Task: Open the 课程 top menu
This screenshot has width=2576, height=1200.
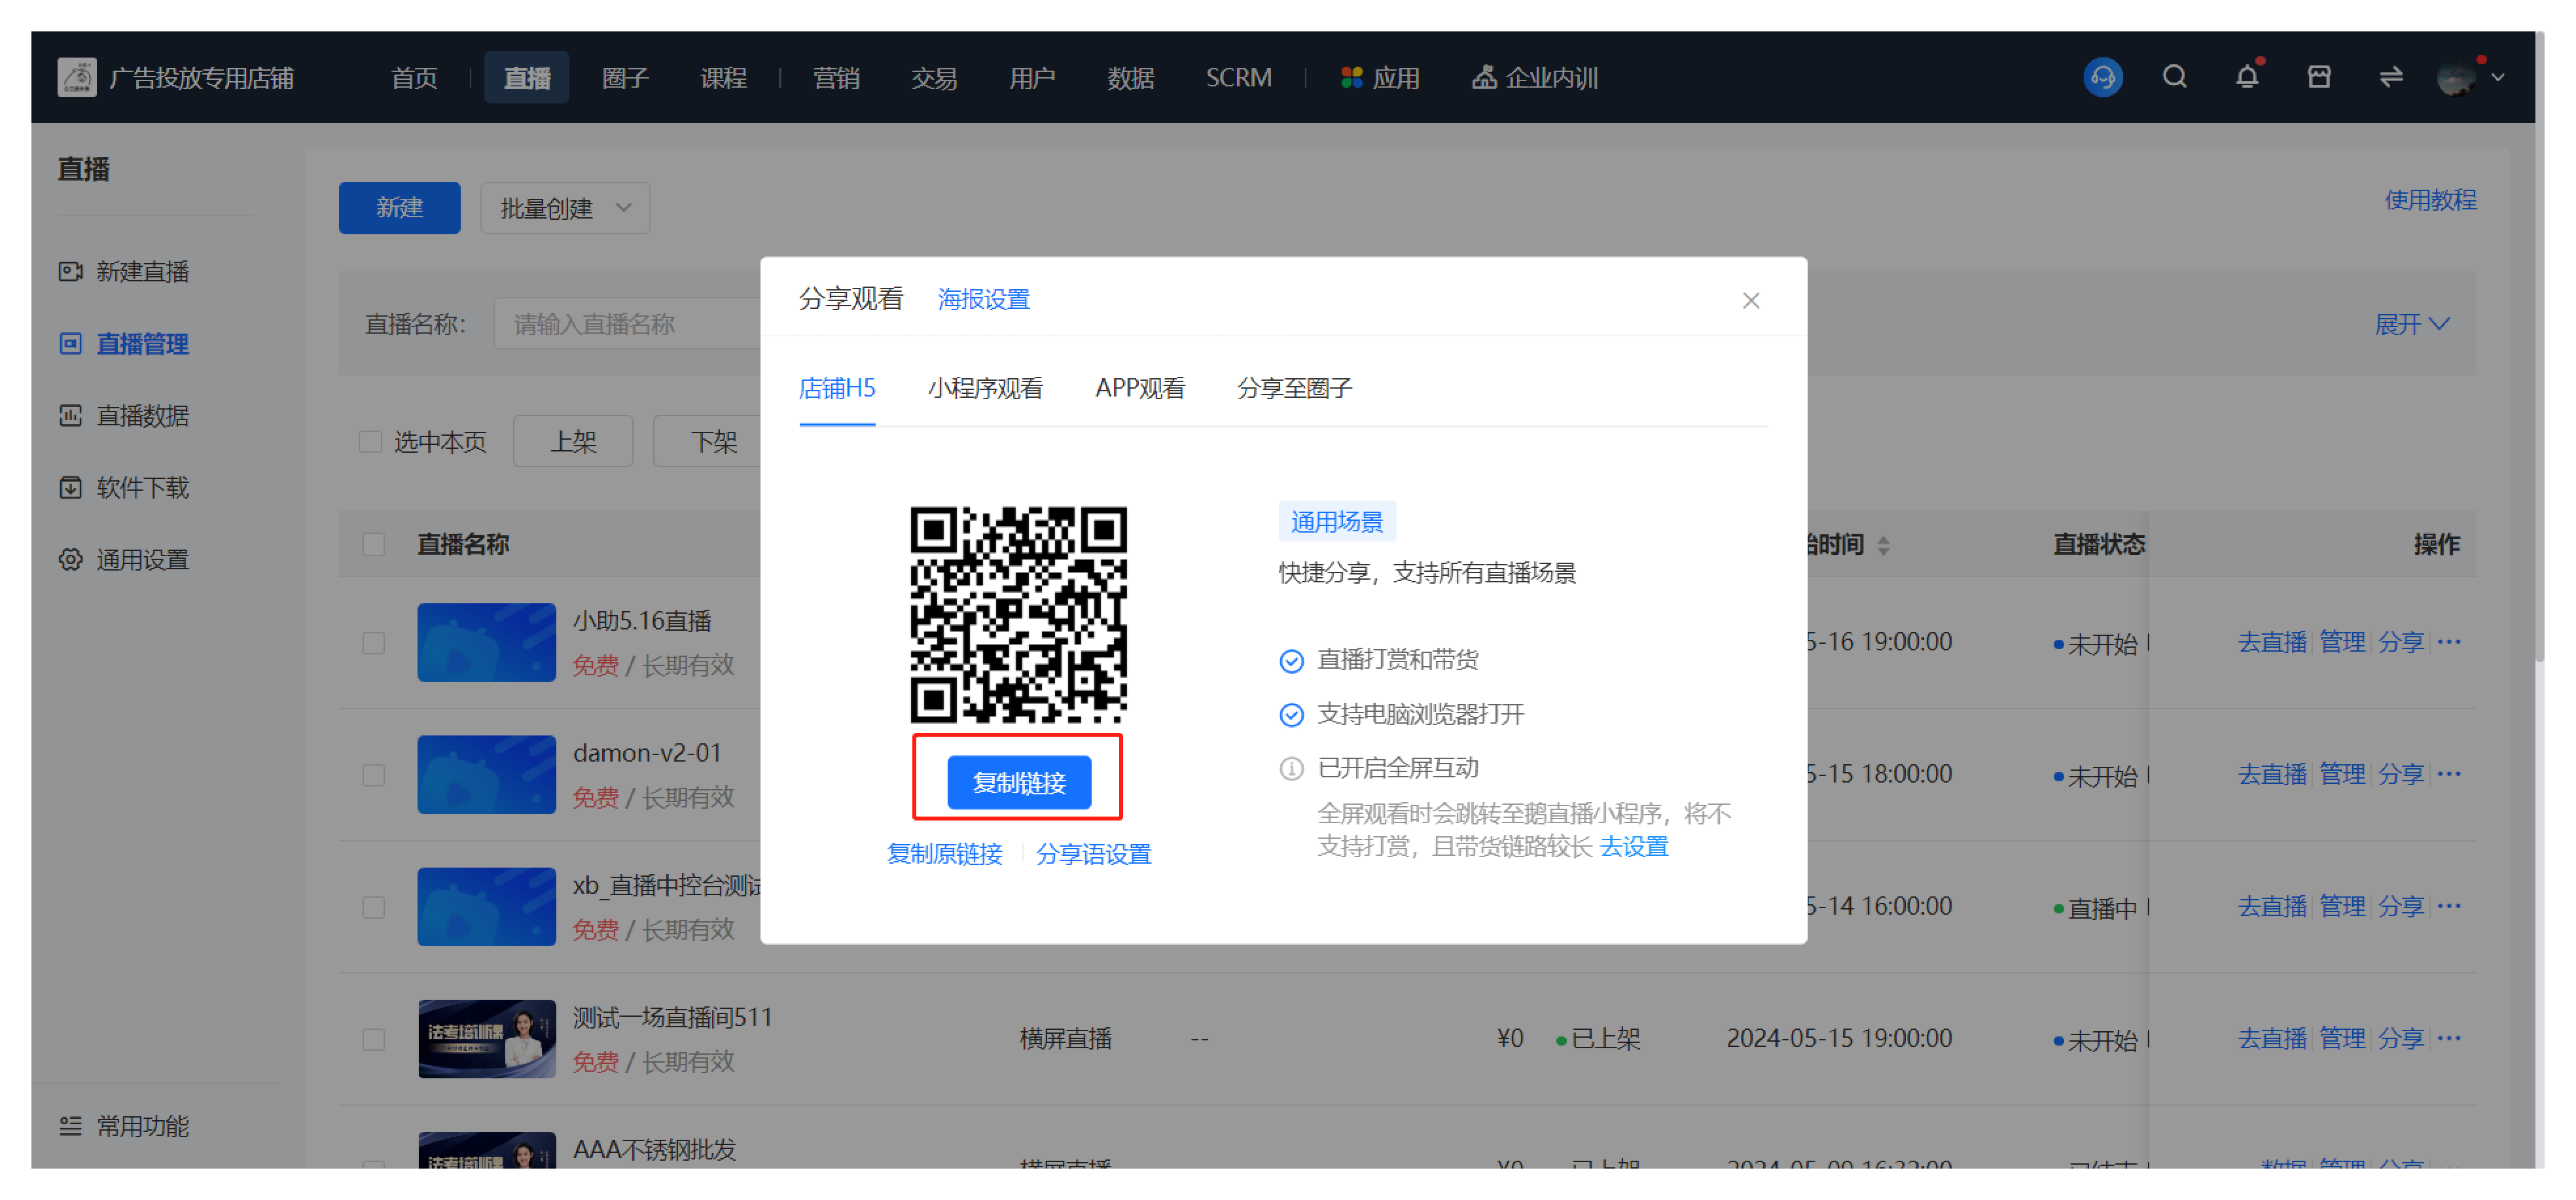Action: [x=723, y=77]
